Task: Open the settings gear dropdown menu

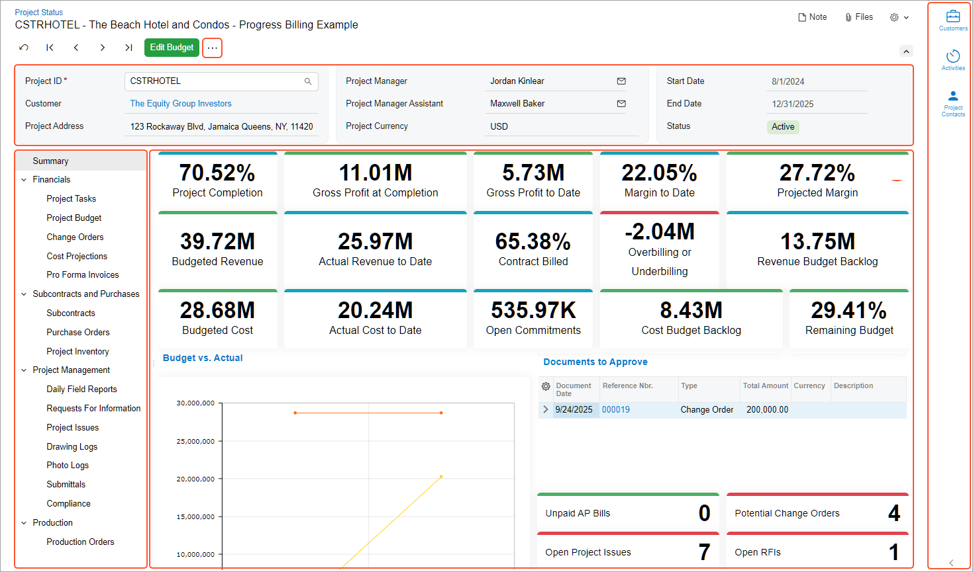Action: coord(898,17)
